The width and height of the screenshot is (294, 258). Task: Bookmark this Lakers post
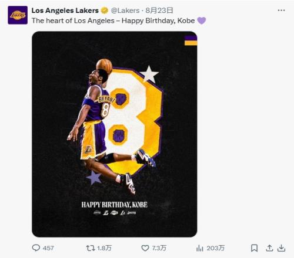click(x=254, y=248)
